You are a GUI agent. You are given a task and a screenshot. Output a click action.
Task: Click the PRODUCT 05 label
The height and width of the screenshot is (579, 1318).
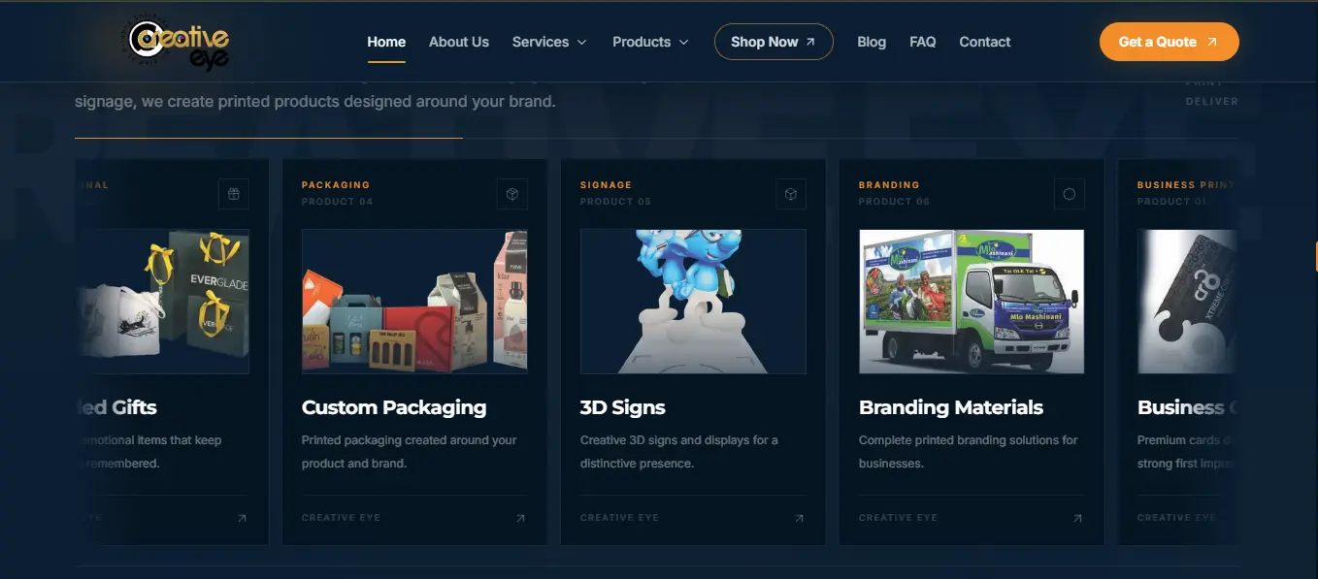point(615,202)
